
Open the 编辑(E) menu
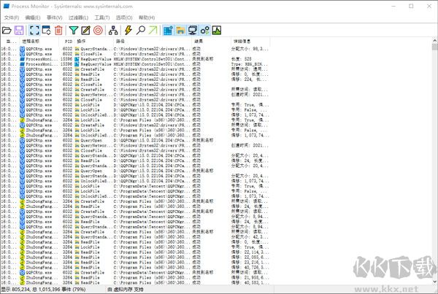(x=33, y=18)
